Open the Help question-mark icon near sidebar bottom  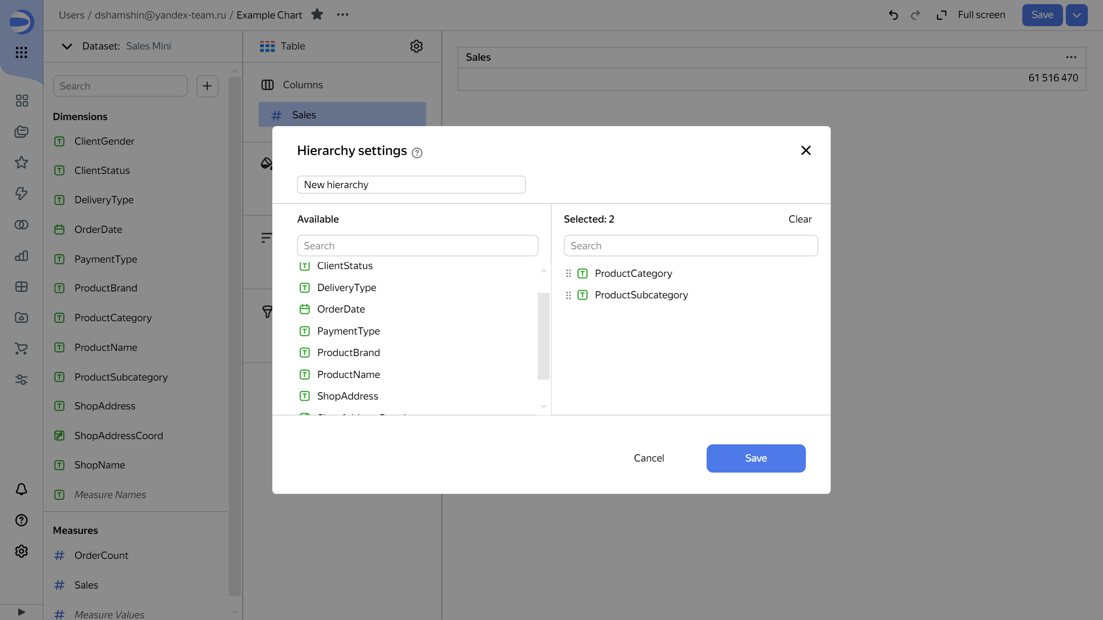pyautogui.click(x=21, y=520)
